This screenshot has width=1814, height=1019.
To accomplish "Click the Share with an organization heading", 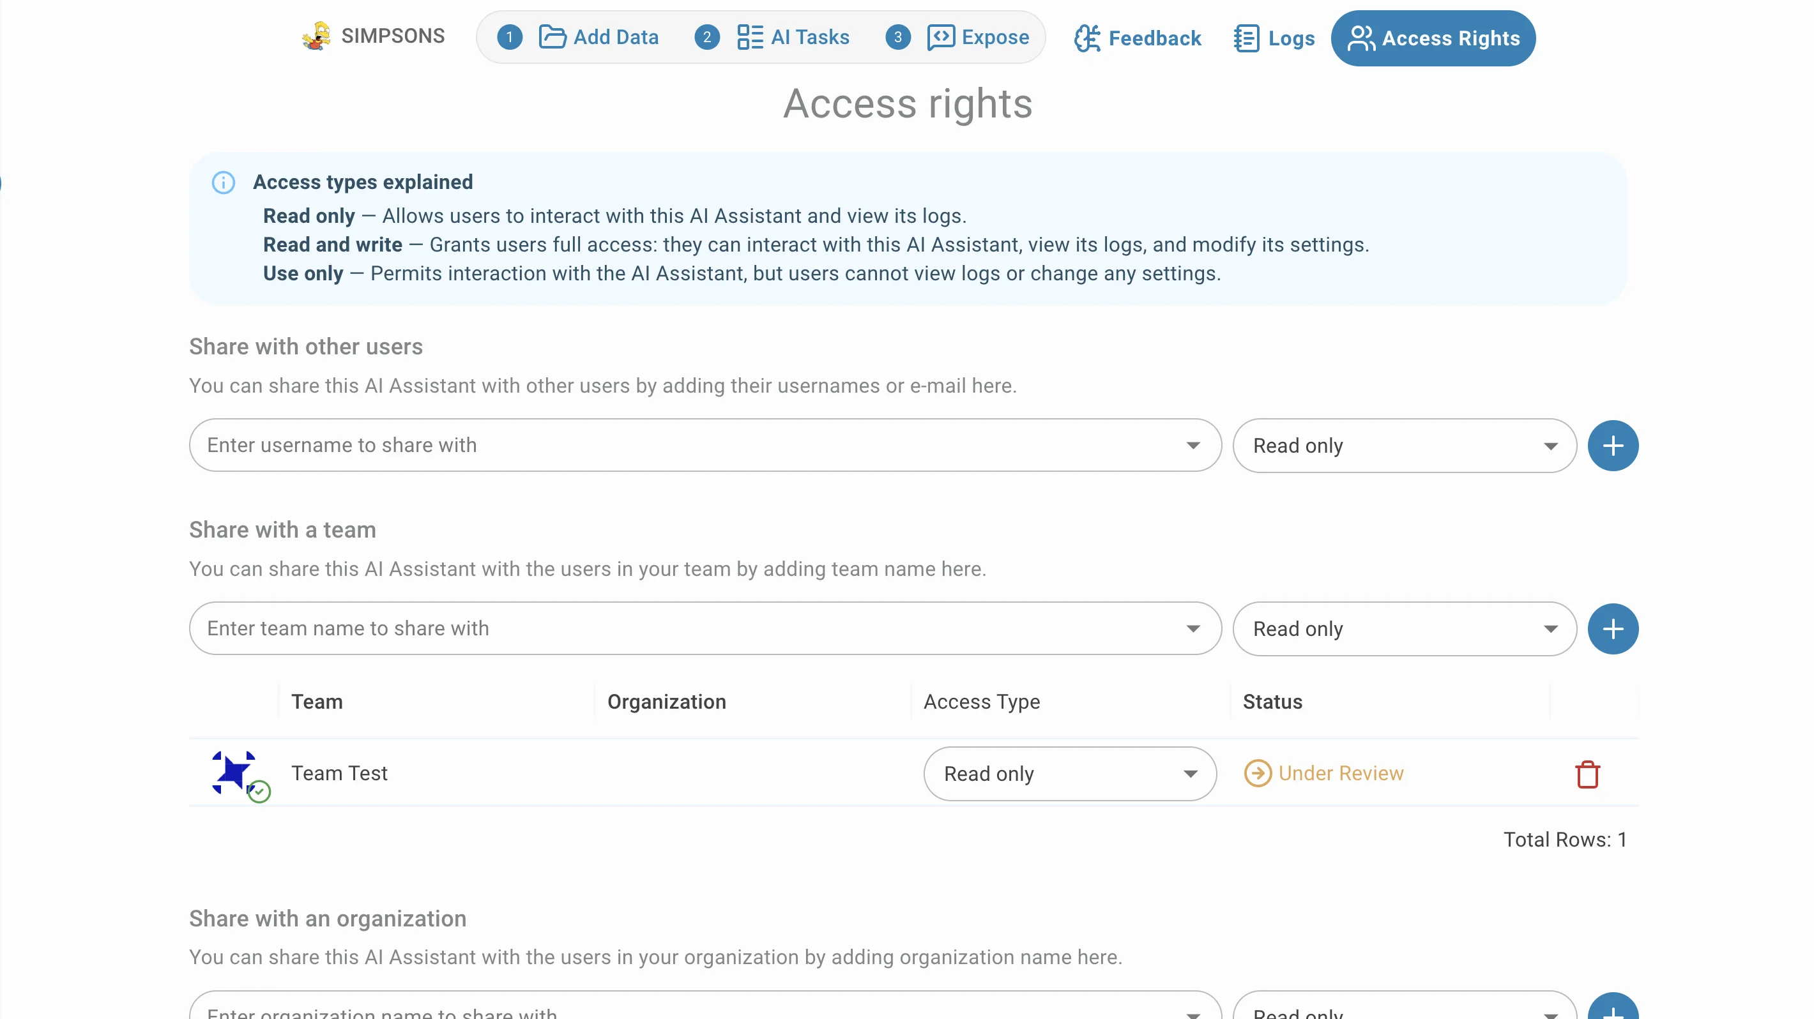I will (x=328, y=919).
